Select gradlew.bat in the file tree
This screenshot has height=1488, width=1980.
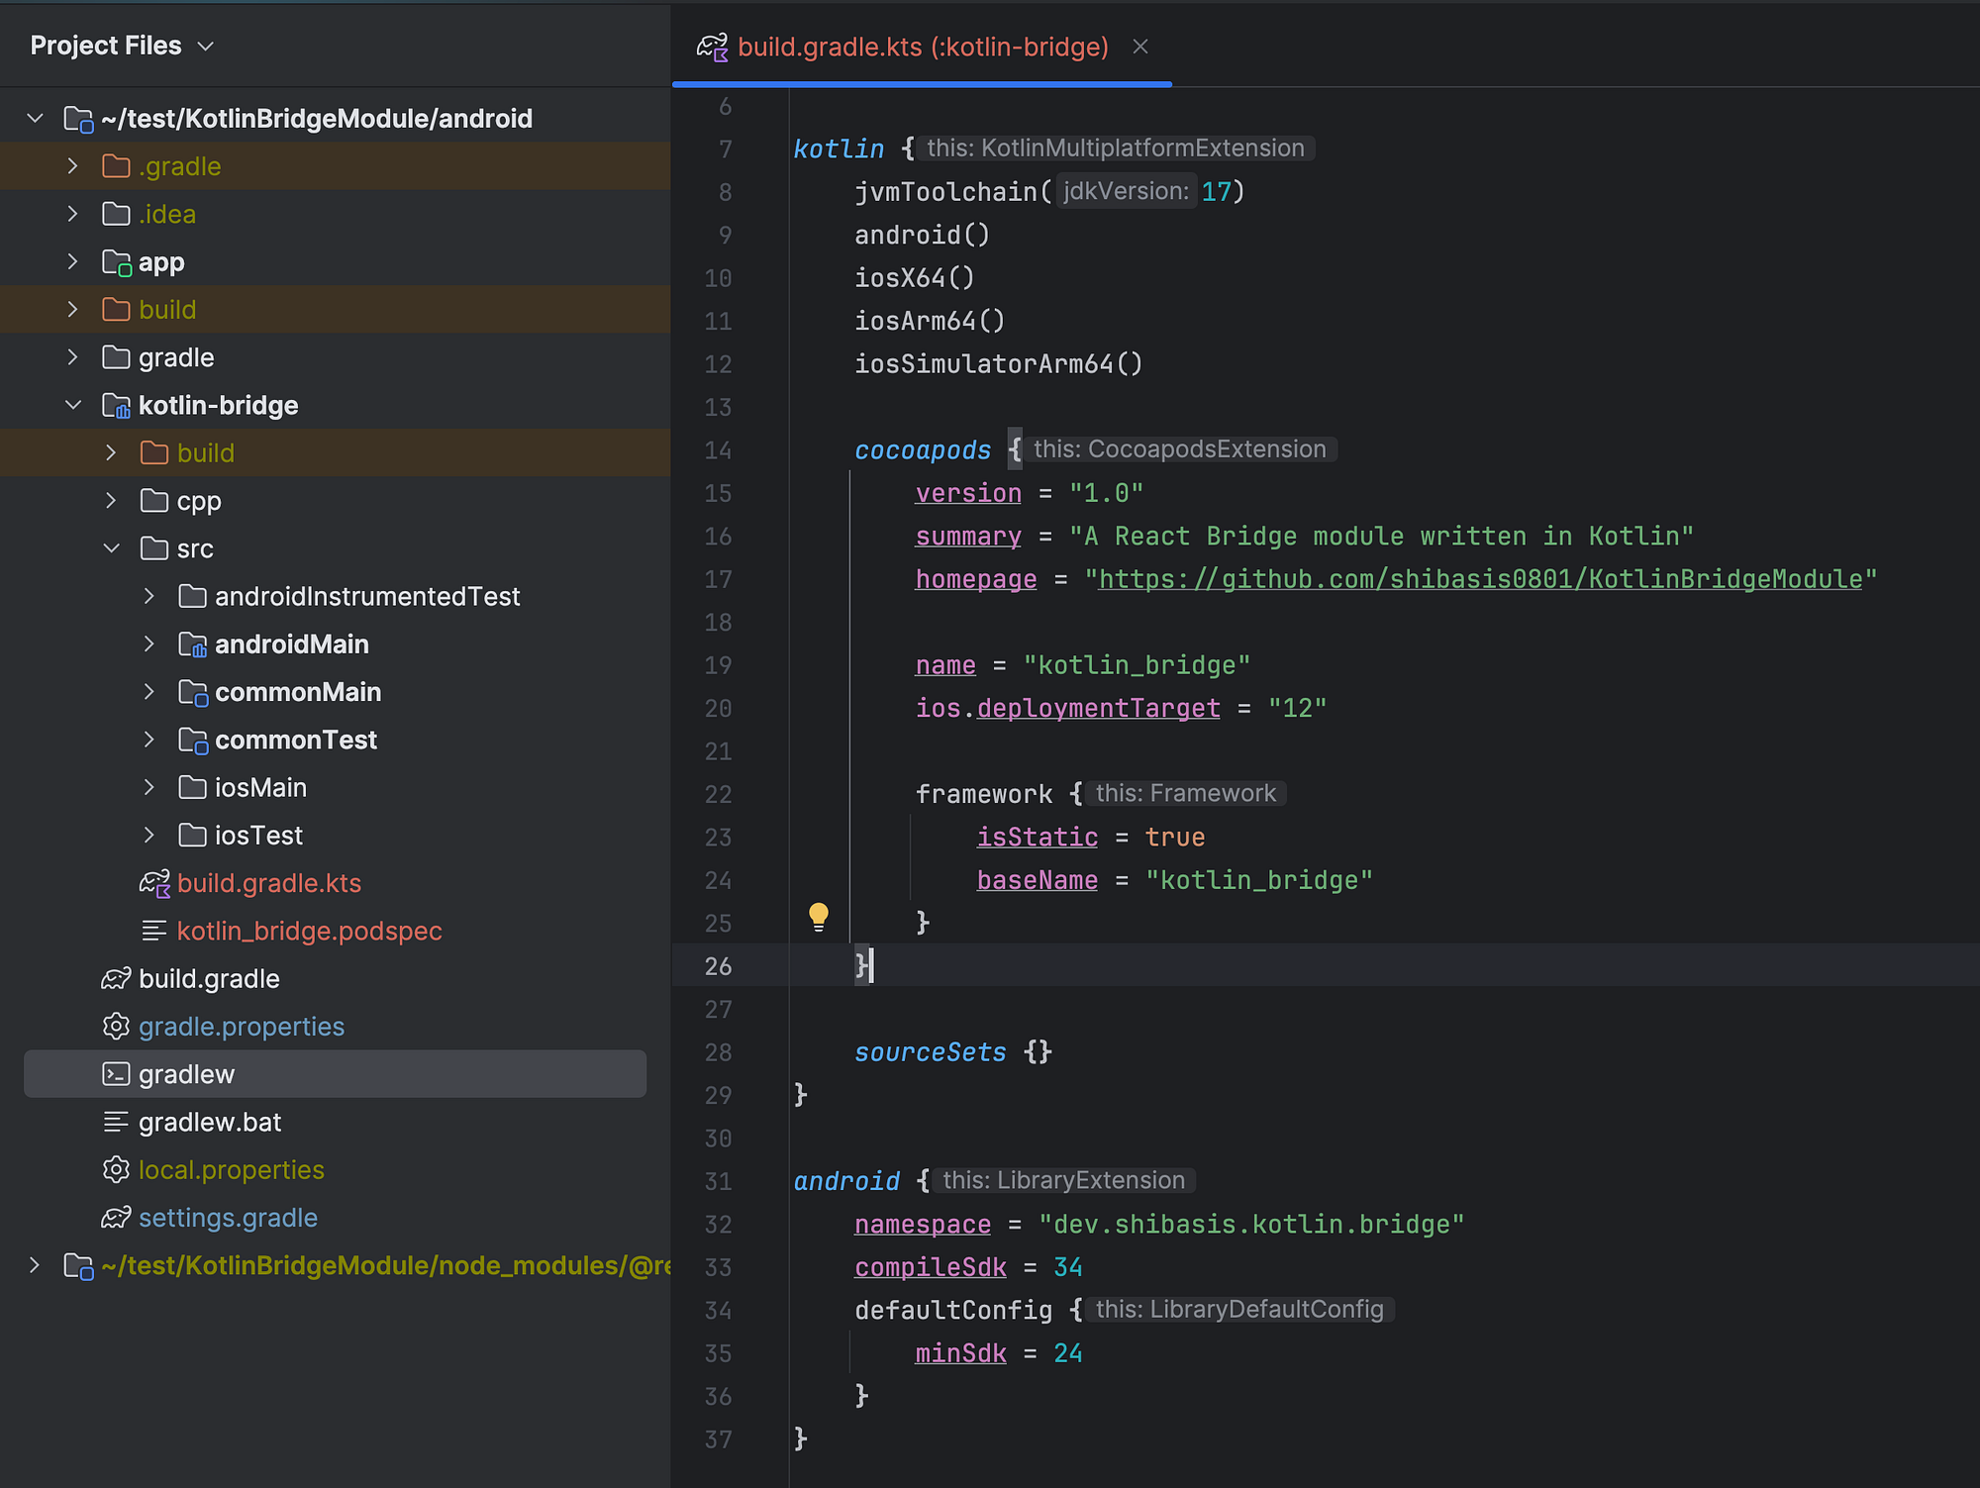point(210,1123)
